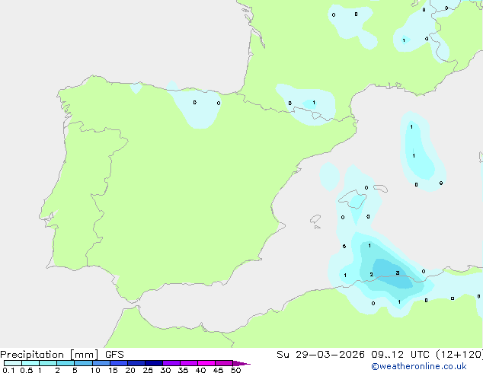483x373 pixels.
Task: Click the 20–25 mm dark blue legend segment
Action: tap(136, 363)
